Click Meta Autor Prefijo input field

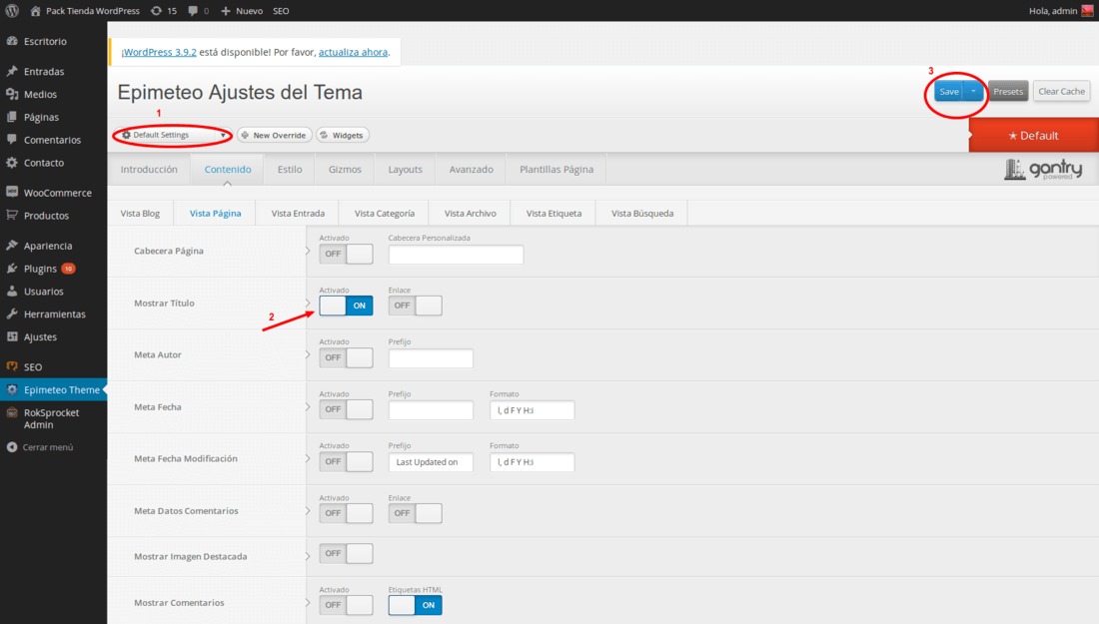coord(431,357)
